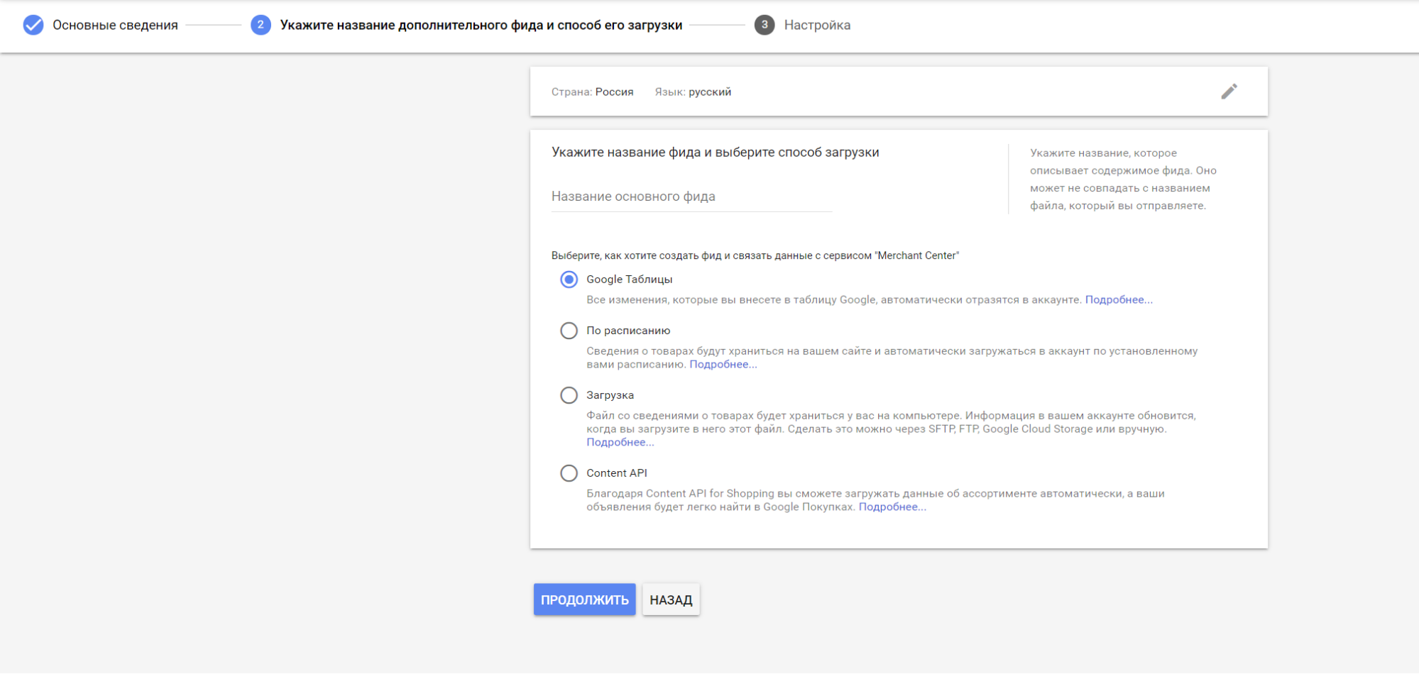Go to the Основные сведения step
This screenshot has height=674, width=1419.
pos(115,25)
